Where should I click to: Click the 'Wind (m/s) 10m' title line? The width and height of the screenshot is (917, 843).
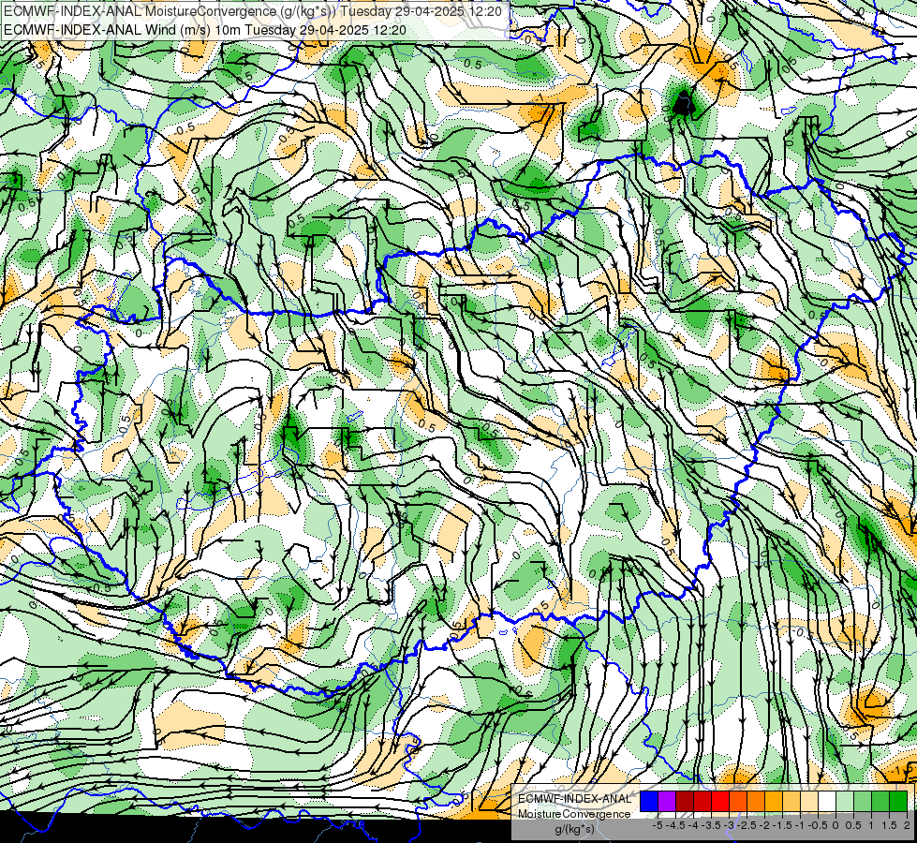click(x=205, y=30)
